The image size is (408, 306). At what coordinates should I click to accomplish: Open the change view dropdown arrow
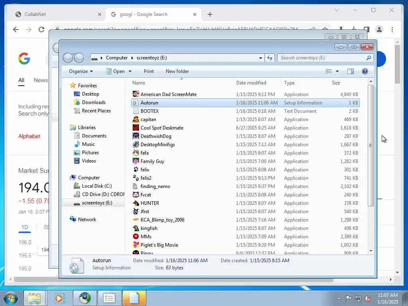pyautogui.click(x=337, y=71)
